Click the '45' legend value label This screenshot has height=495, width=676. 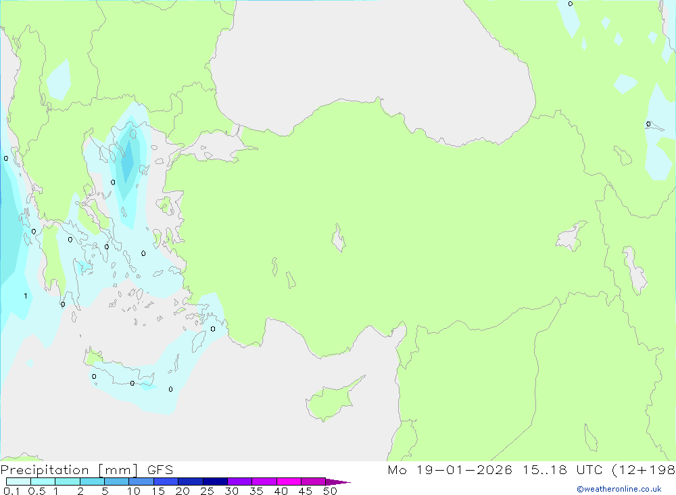click(306, 491)
